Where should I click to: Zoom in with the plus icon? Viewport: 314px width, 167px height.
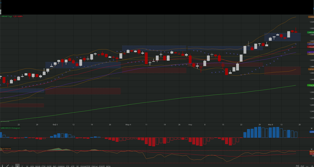(x=312, y=166)
